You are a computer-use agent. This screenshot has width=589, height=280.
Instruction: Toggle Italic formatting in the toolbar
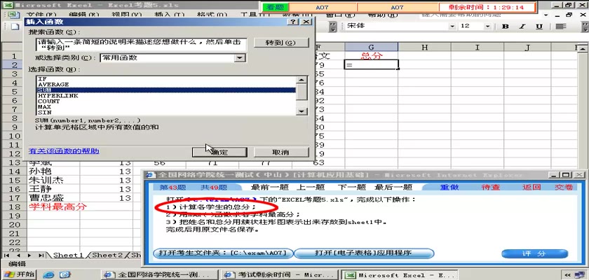(x=522, y=26)
